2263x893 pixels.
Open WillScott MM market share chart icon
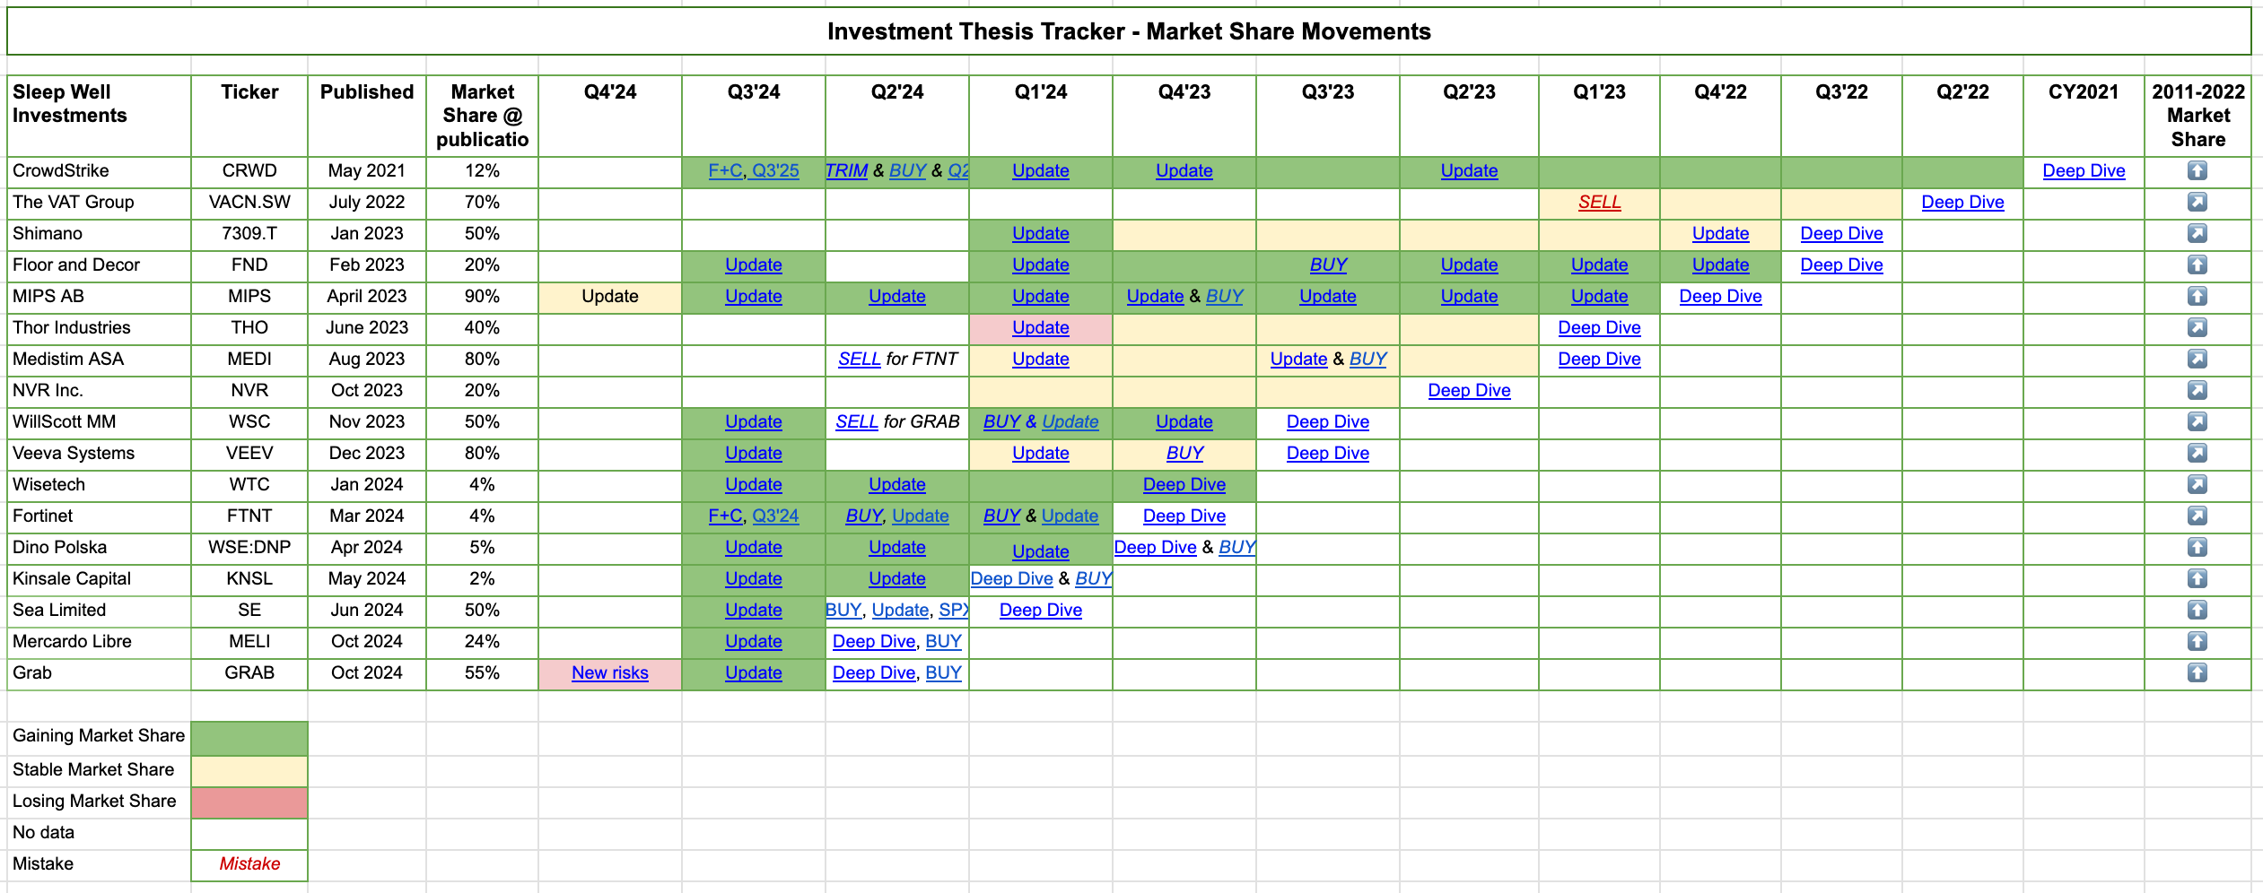coord(2197,421)
